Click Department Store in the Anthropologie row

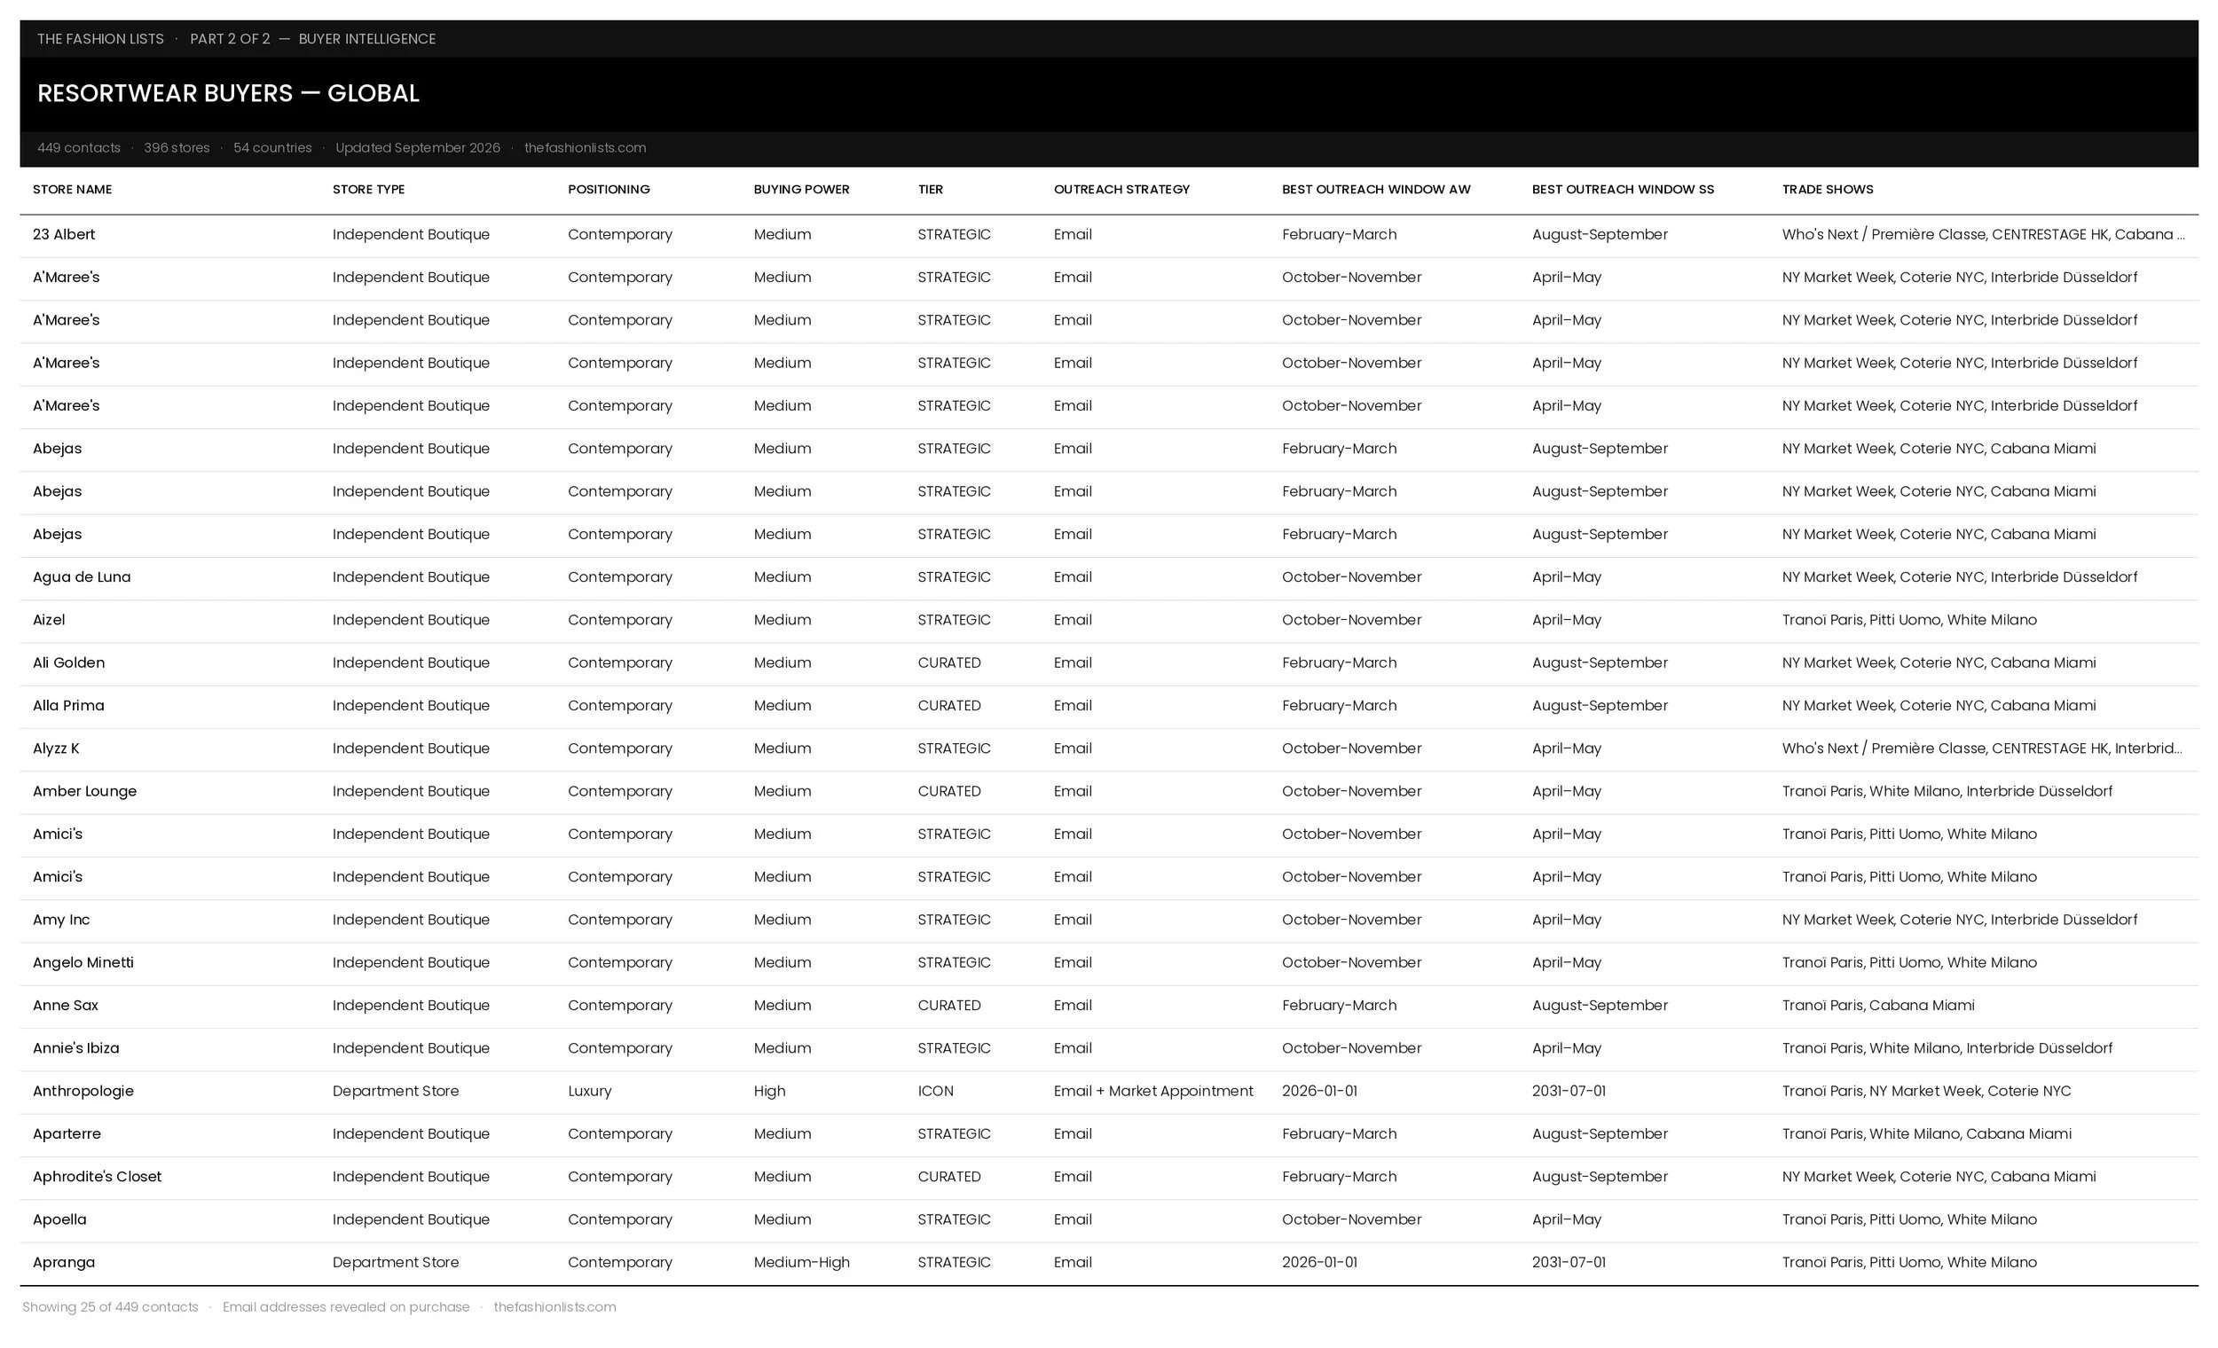395,1091
